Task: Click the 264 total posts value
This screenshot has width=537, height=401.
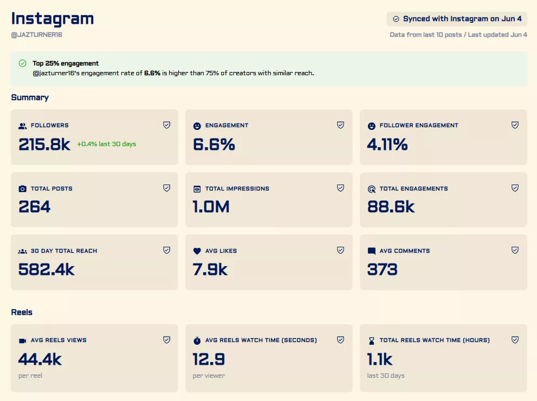Action: (35, 207)
